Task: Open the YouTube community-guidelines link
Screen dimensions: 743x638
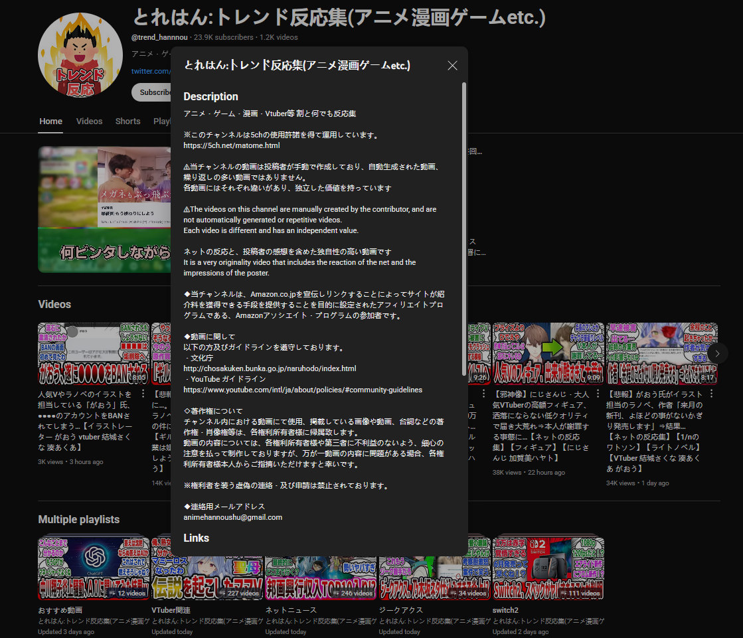Action: coord(303,390)
